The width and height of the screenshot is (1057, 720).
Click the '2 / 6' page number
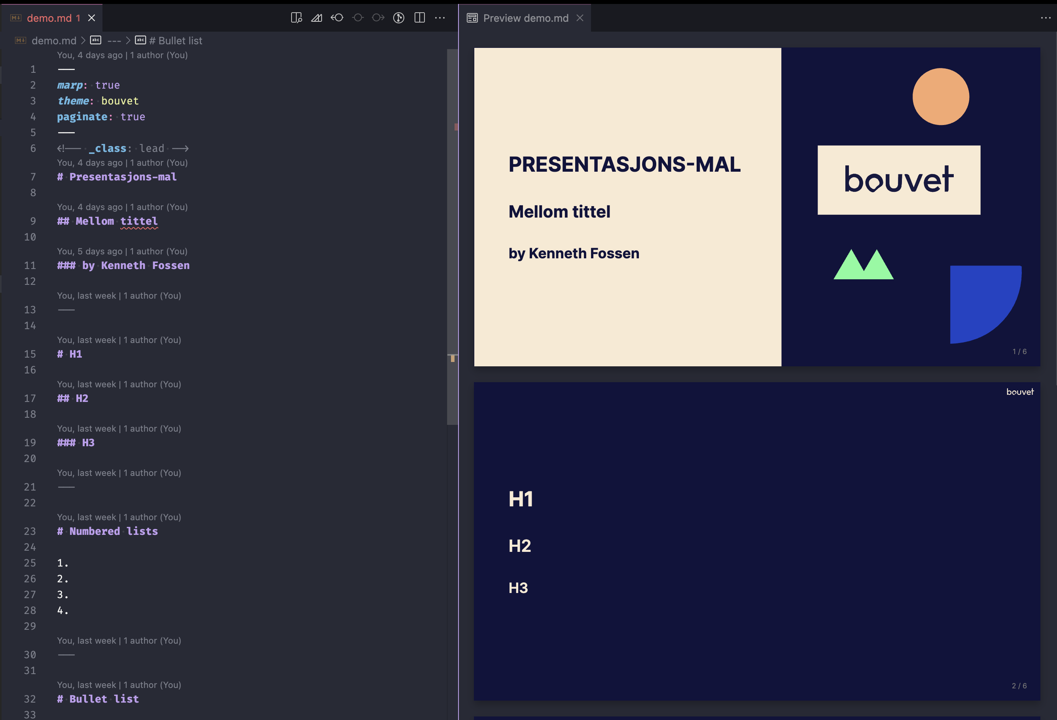[1019, 686]
